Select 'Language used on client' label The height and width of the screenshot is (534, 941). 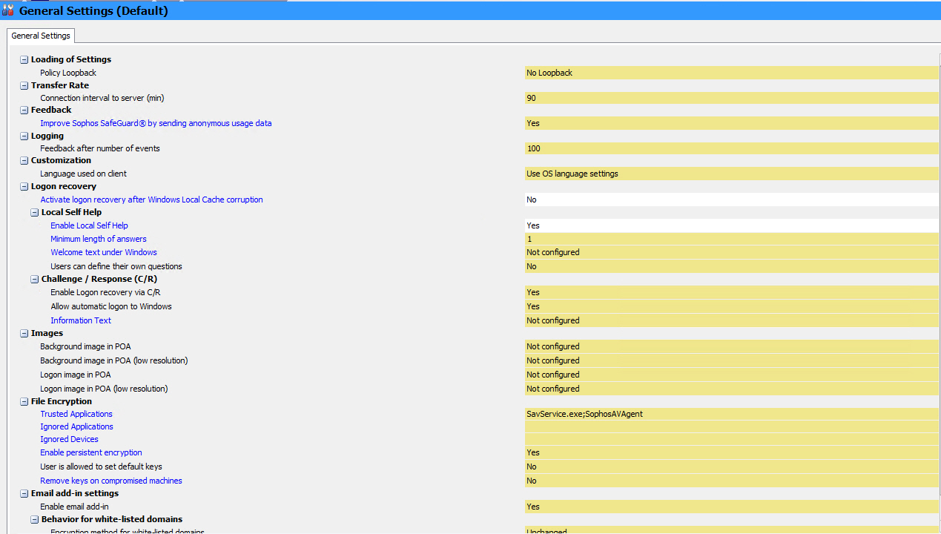pos(83,174)
